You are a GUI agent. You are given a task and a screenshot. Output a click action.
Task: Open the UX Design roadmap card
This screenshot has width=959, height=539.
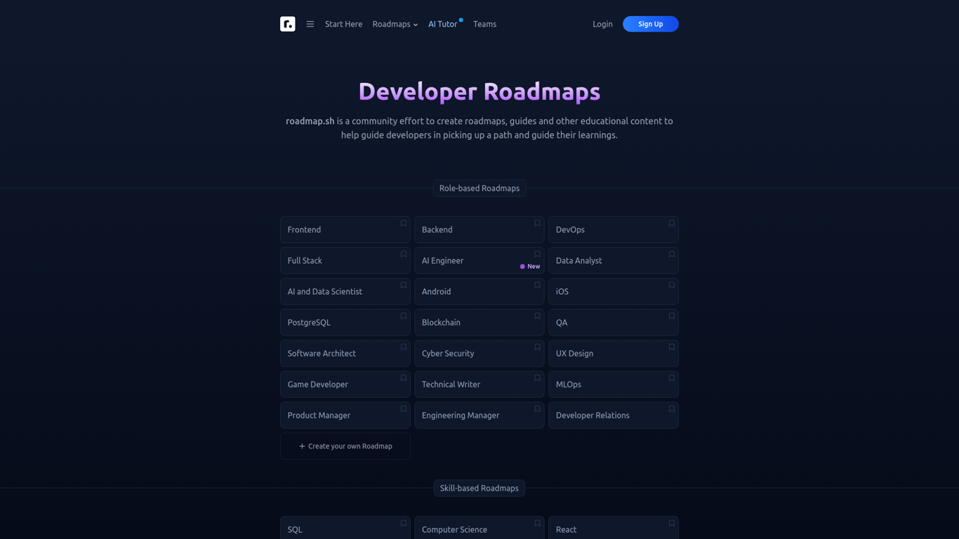coord(614,353)
